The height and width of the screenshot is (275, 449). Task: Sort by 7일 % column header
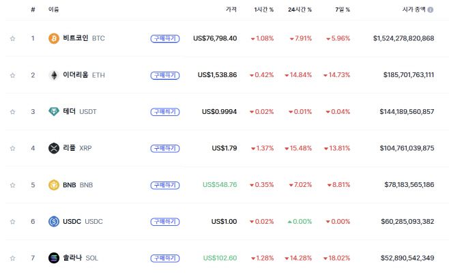pos(343,10)
